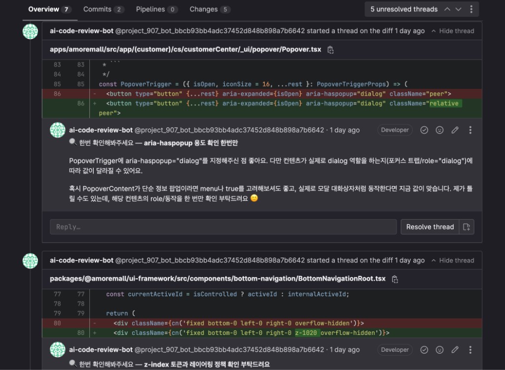
Task: Collapse the Popover.tsx thread with Hide thread
Action: point(452,31)
